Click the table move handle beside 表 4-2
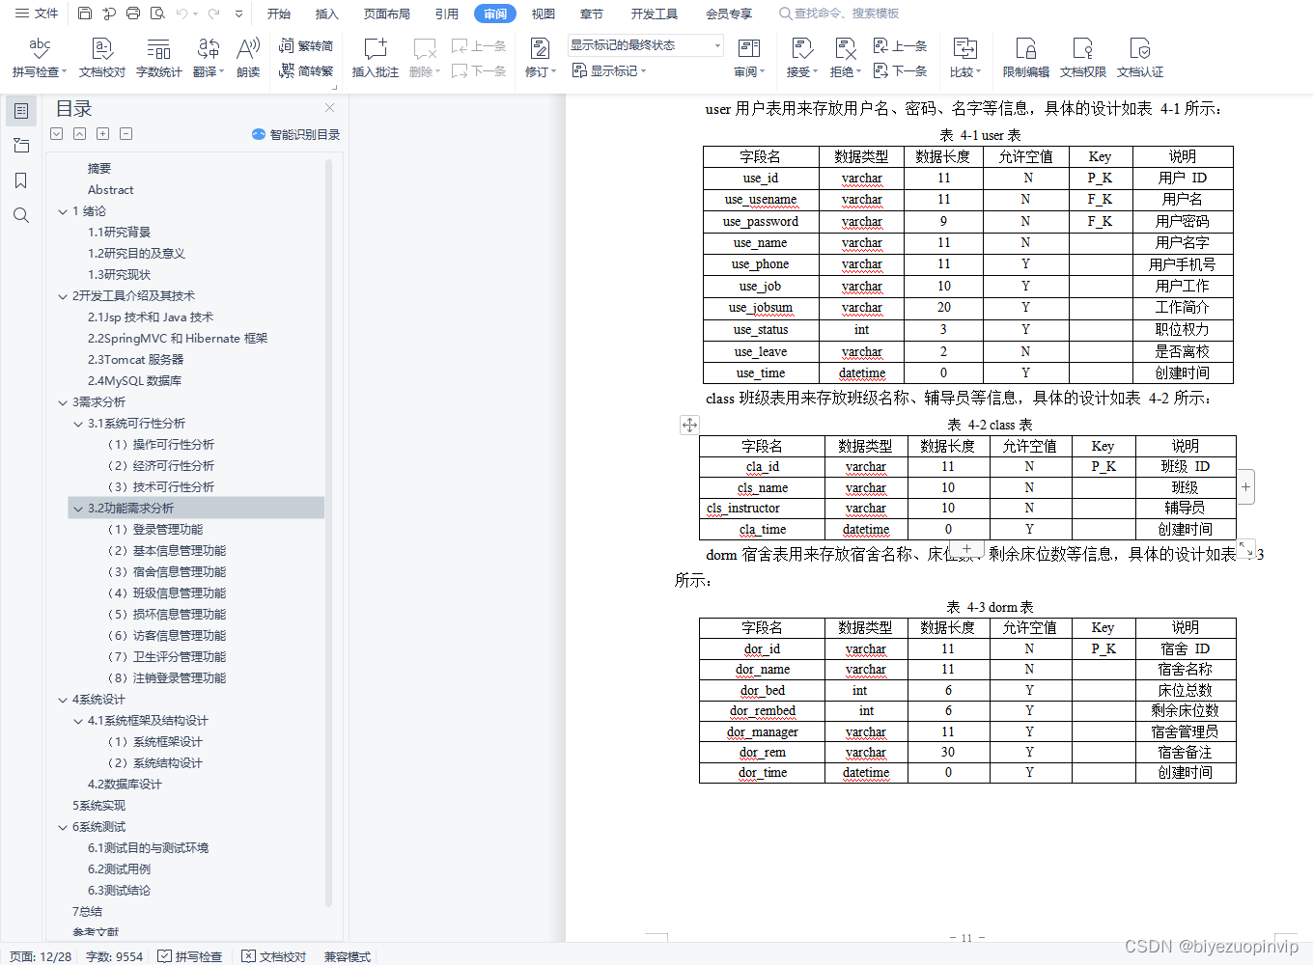Image resolution: width=1313 pixels, height=965 pixels. [x=689, y=425]
